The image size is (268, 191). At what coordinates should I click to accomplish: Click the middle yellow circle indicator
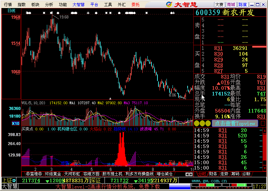point(202,123)
